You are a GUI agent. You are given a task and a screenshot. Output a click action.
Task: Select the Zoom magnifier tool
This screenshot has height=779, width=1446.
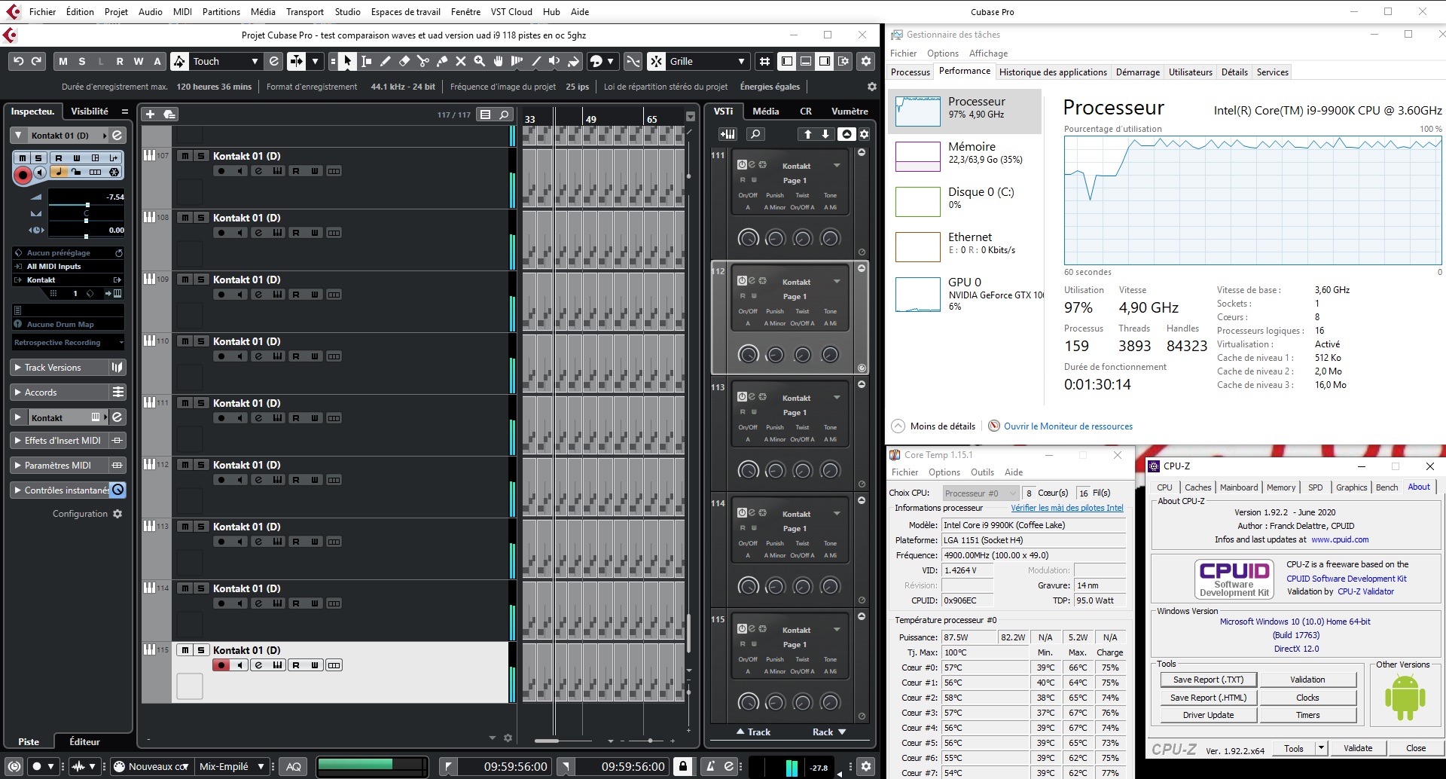pos(479,62)
